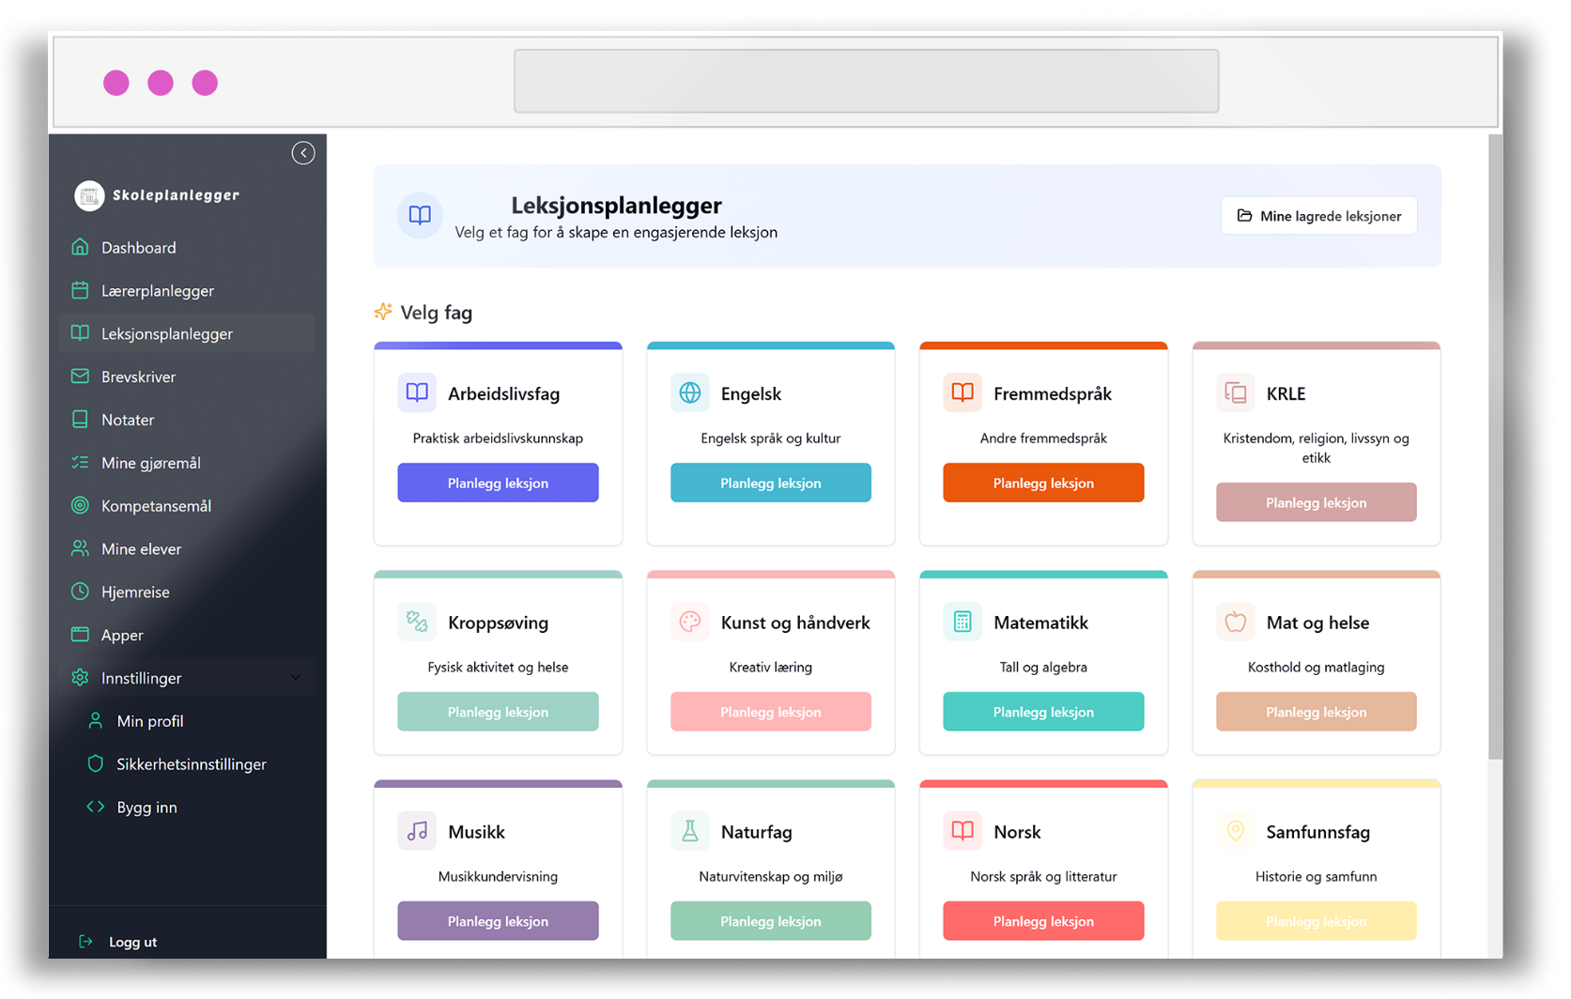
Task: Click the browser address bar
Action: pos(865,82)
